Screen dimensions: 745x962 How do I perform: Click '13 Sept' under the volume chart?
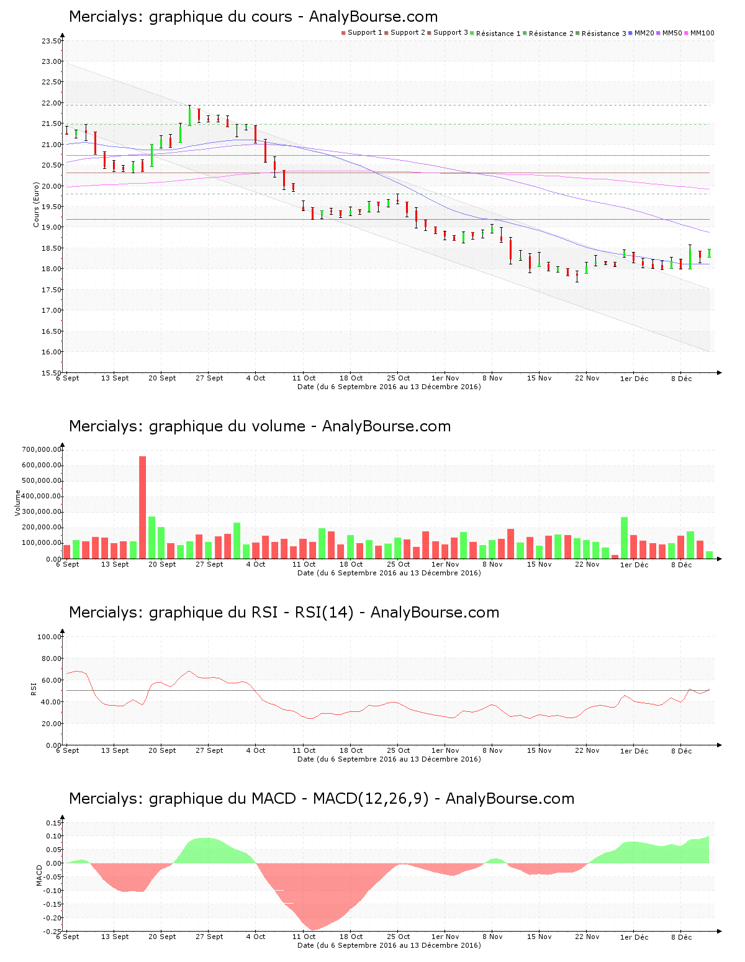[x=115, y=564]
